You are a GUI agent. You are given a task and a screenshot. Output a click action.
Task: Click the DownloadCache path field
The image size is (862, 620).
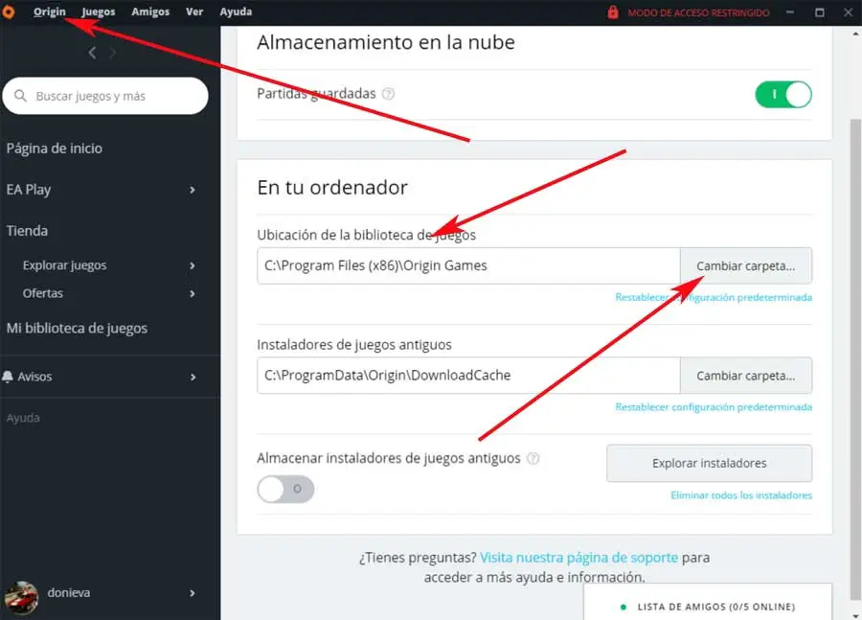coord(468,376)
